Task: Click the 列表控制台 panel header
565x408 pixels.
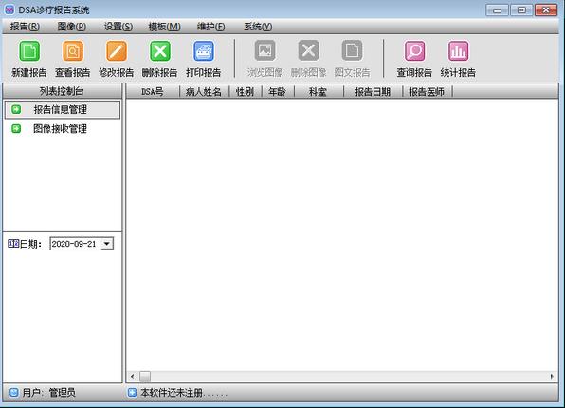Action: [x=62, y=91]
